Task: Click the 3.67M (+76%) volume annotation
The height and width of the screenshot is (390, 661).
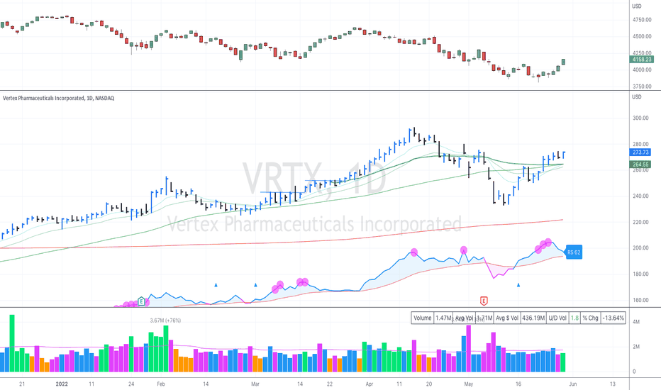Action: click(165, 321)
